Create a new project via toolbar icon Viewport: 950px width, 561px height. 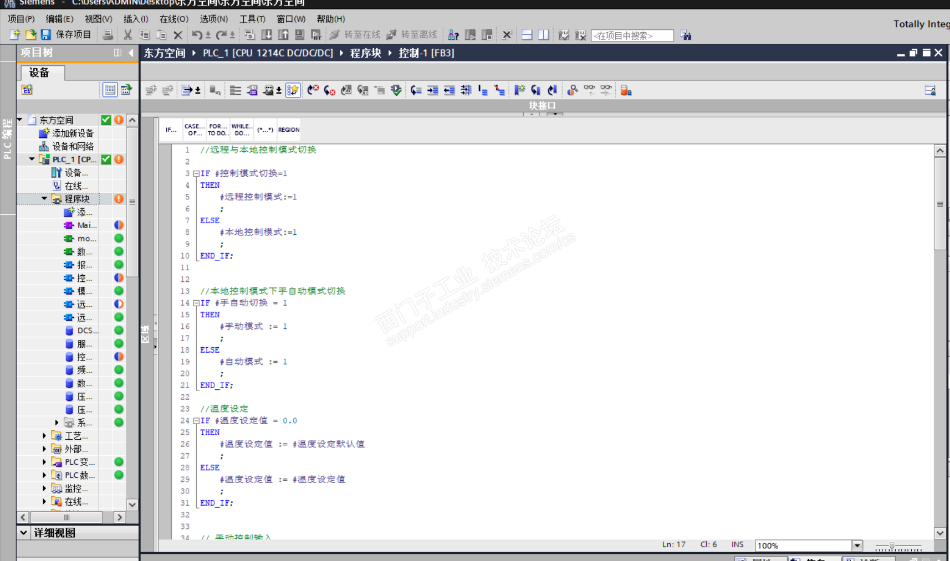15,35
